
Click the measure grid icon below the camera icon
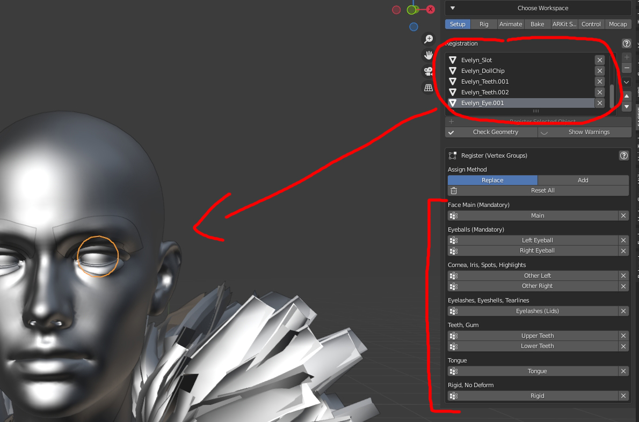428,87
